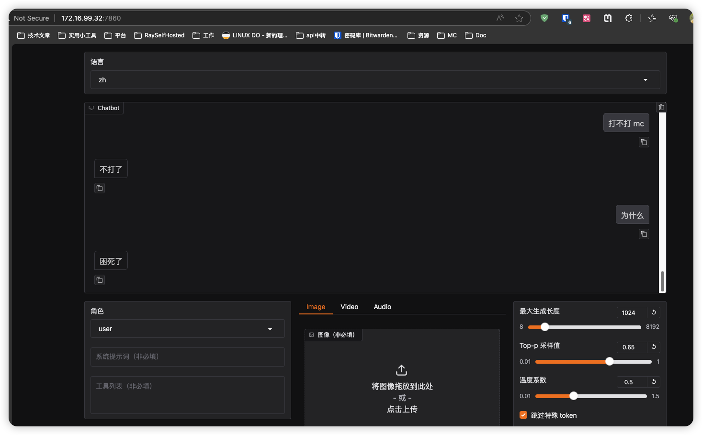Open the api中转 bookmark folder
This screenshot has width=702, height=435.
[x=311, y=35]
